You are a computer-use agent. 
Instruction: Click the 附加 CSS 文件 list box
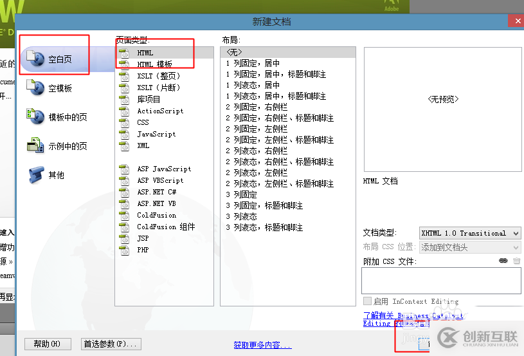click(441, 281)
